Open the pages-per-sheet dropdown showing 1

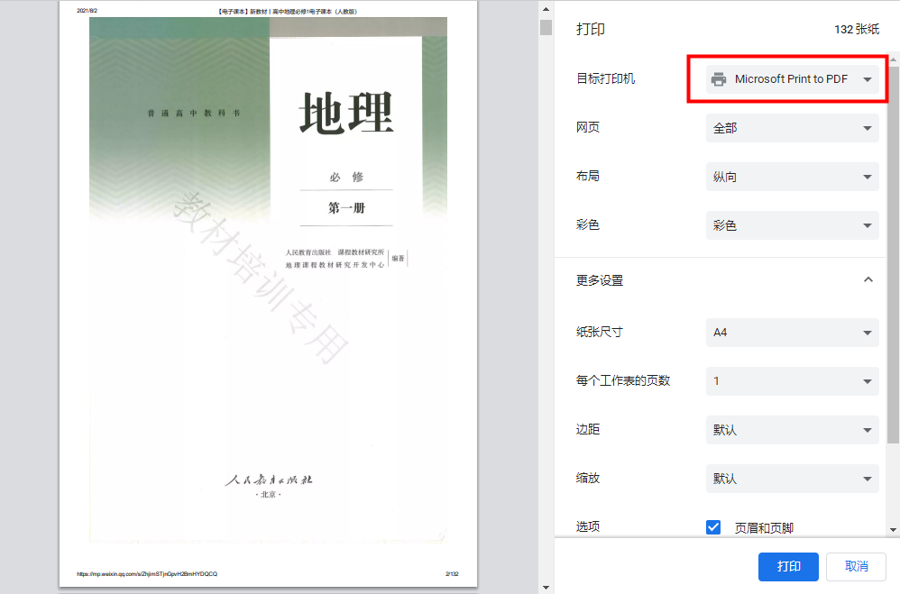[x=792, y=381]
